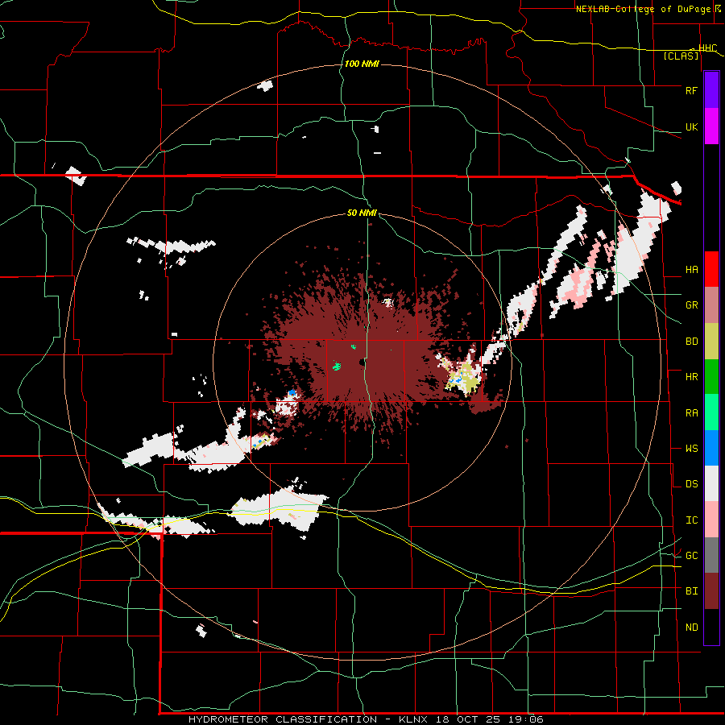Click the purple RF legend color swatch
The width and height of the screenshot is (725, 725).
711,90
